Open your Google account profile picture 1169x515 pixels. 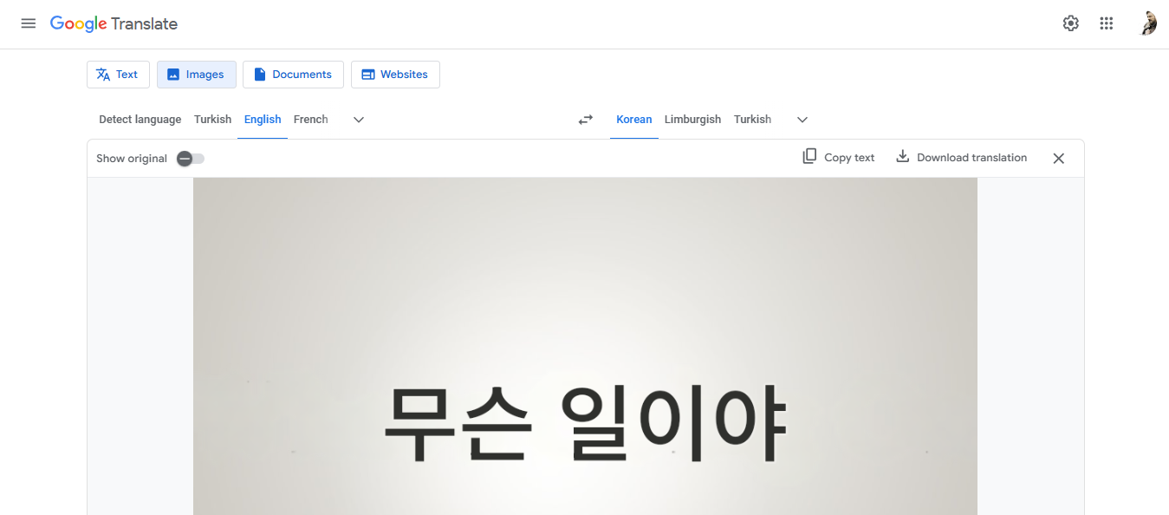(1147, 23)
